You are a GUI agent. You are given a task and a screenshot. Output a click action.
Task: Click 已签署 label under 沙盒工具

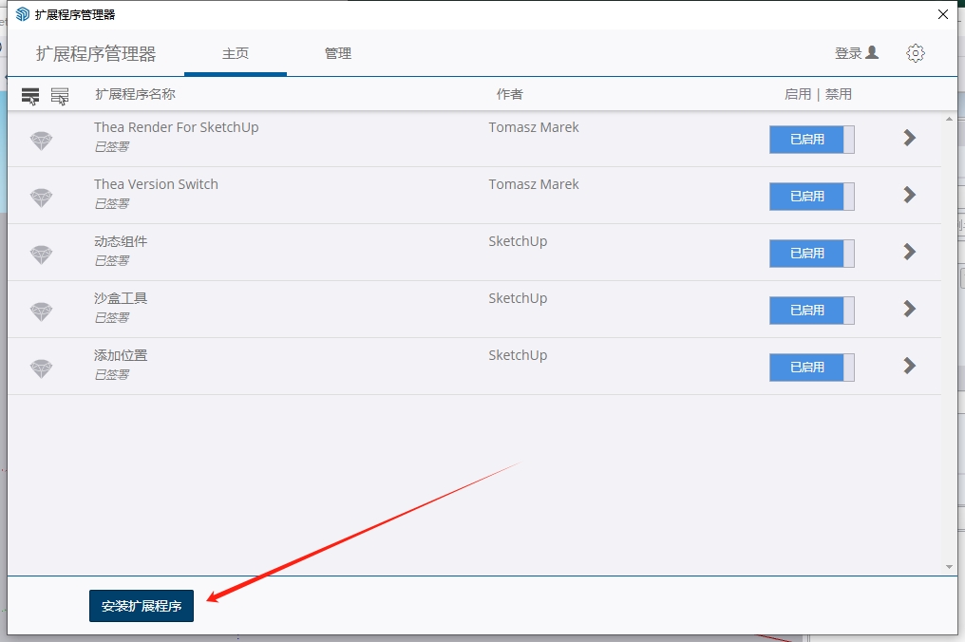pos(111,317)
